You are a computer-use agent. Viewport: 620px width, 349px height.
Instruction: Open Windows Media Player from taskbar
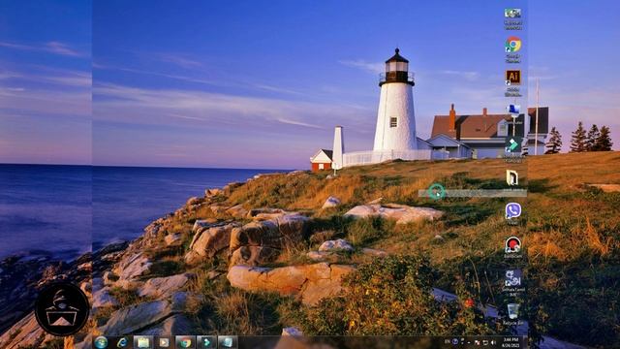click(164, 342)
